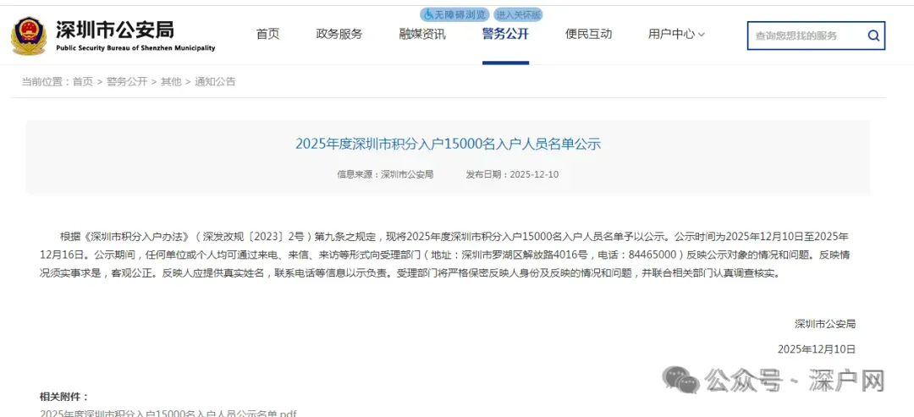Screen dimensions: 914x417
Task: Open 政务服务 navigation item
Action: (x=339, y=34)
